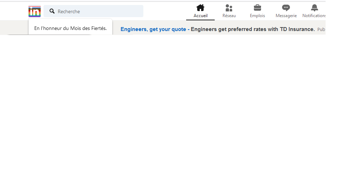Follow the "Engineers, get your quote" link
Screen dimensions: 342x169
pos(153,29)
